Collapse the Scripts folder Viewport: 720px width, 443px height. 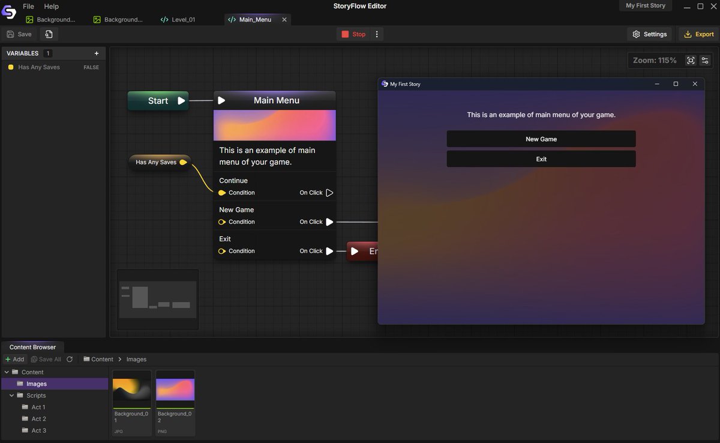[12, 396]
